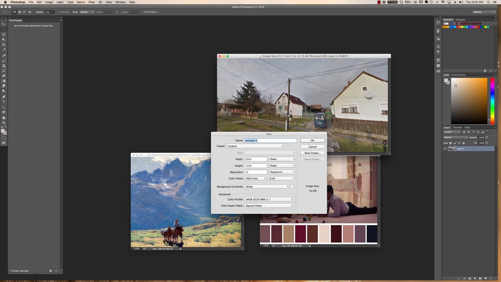The height and width of the screenshot is (282, 501).
Task: Toggle pixel layer filter in Layers panel
Action: 464,132
